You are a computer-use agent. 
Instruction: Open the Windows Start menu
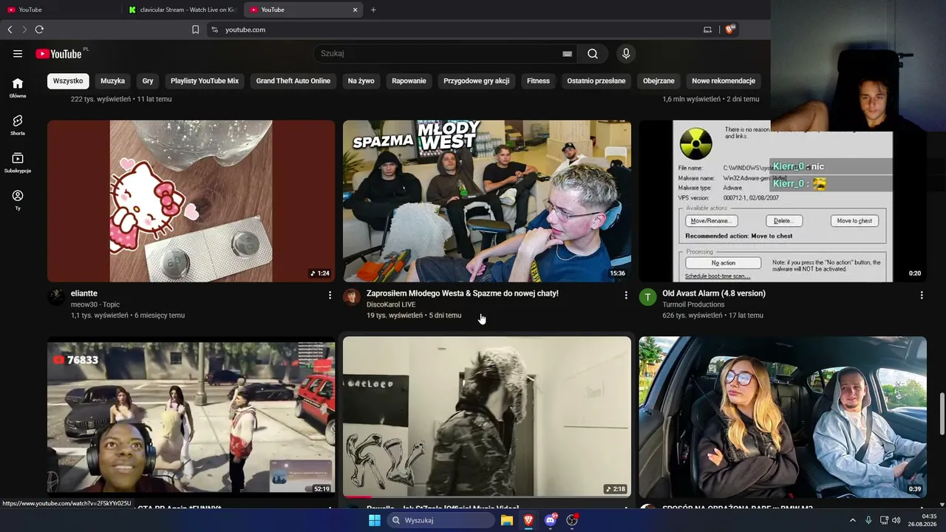(x=375, y=520)
